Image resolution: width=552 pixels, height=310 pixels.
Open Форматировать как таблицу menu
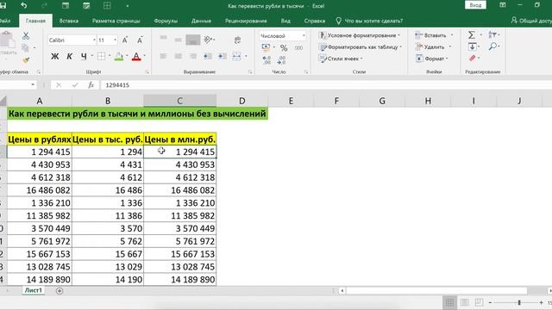click(x=361, y=46)
